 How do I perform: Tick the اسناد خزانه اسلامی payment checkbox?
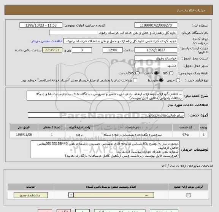135,80
